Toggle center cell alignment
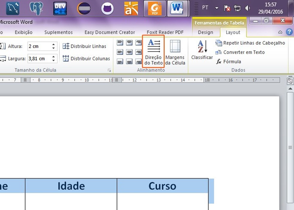294x210 pixels. click(129, 52)
